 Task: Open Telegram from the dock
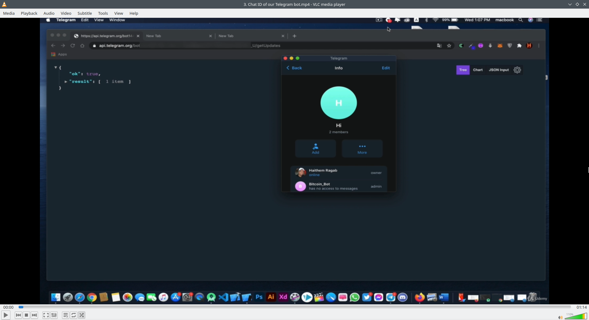[391, 297]
